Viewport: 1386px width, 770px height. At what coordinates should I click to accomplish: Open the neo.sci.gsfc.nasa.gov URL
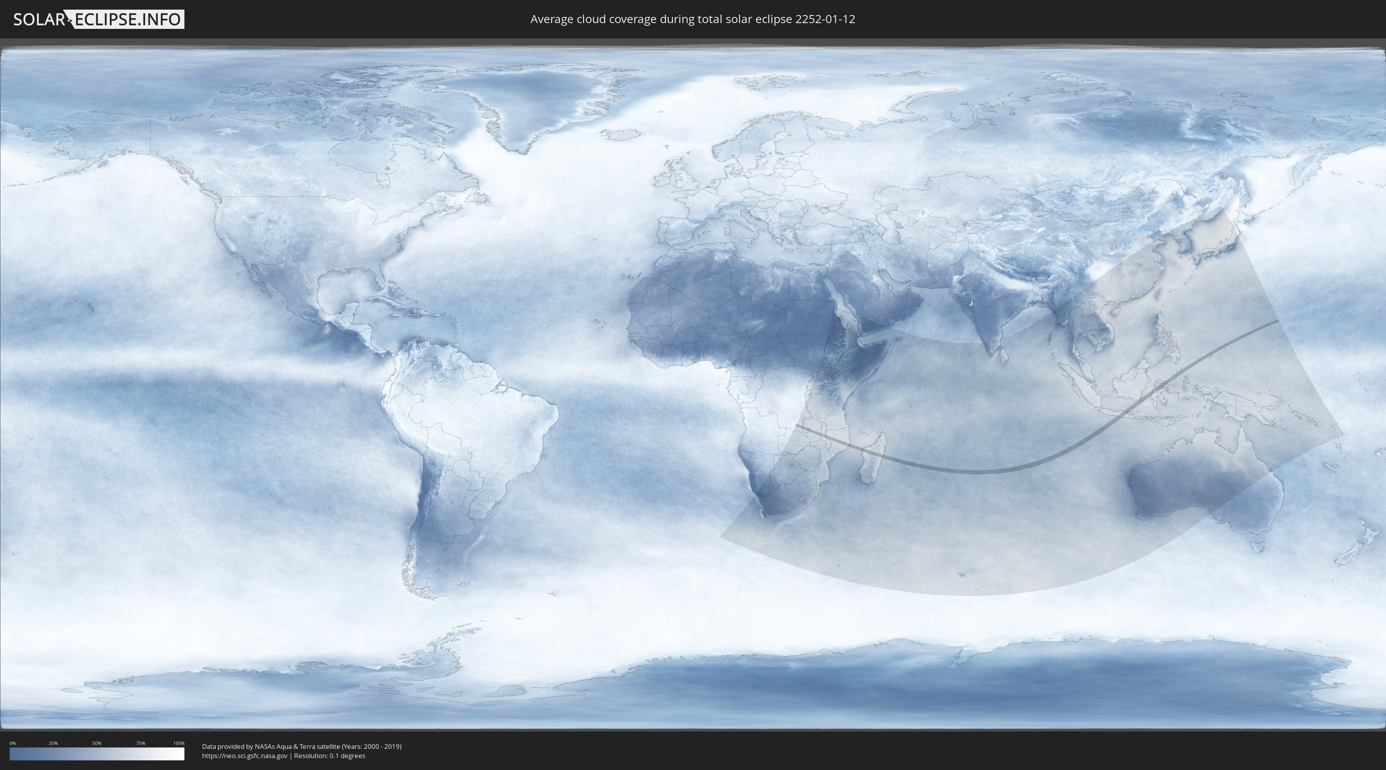pyautogui.click(x=245, y=756)
